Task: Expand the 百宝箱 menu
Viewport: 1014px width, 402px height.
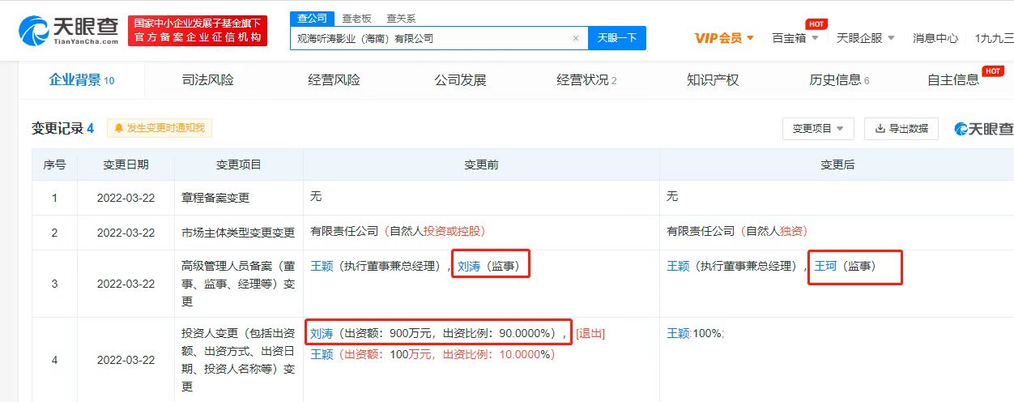Action: pyautogui.click(x=795, y=38)
